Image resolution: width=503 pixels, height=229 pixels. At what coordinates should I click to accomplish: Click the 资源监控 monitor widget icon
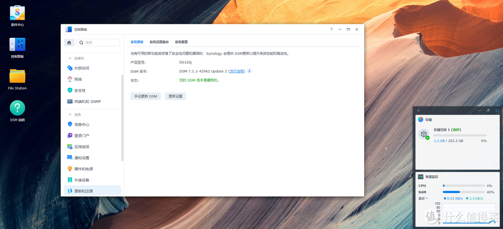(421, 177)
